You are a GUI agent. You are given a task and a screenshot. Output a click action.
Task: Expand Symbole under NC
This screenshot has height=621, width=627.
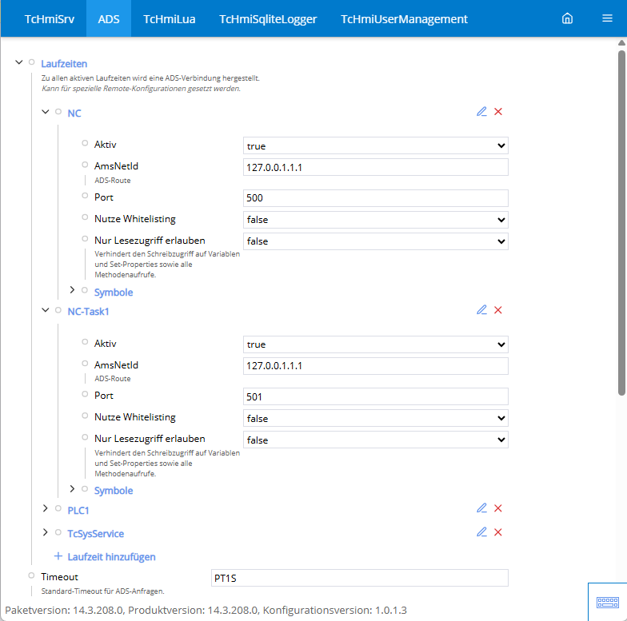(72, 290)
